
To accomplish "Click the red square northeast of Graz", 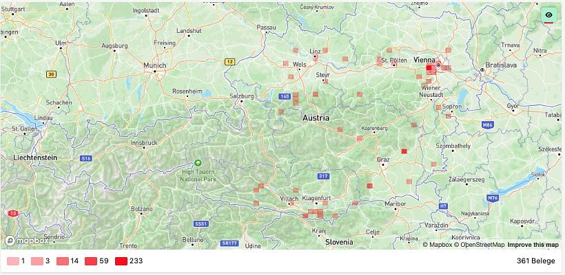I will (404, 151).
